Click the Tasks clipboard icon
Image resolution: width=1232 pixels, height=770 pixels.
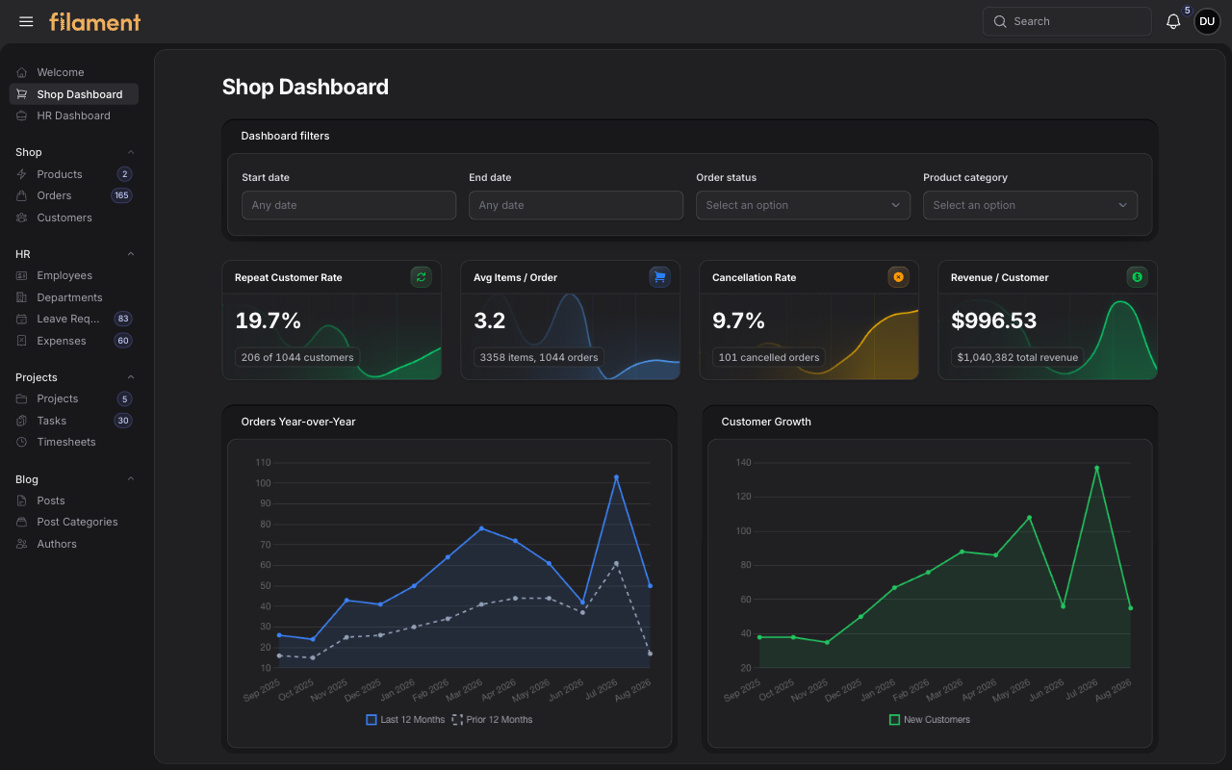coord(22,421)
